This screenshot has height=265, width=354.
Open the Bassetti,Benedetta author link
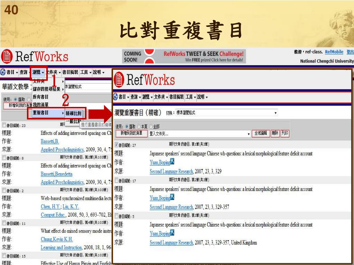56,174
